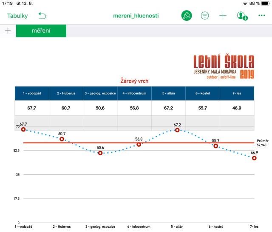272x232 pixels.
Task: Select the měření sheet tab
Action: pos(41,31)
